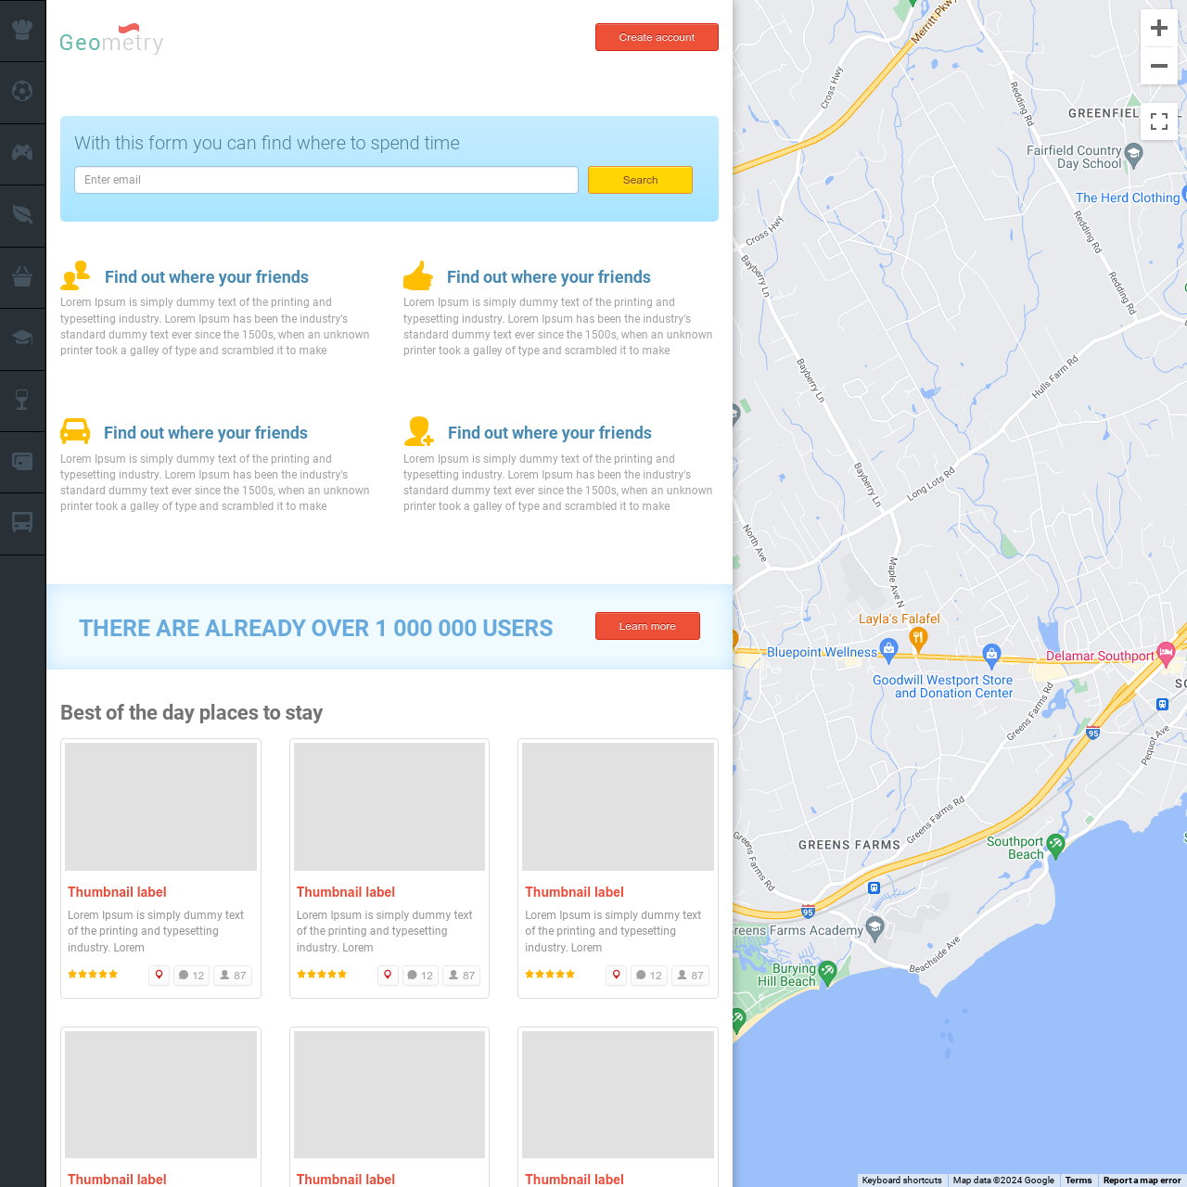The width and height of the screenshot is (1187, 1187).
Task: Click location pin on second thumbnail card
Action: (388, 976)
